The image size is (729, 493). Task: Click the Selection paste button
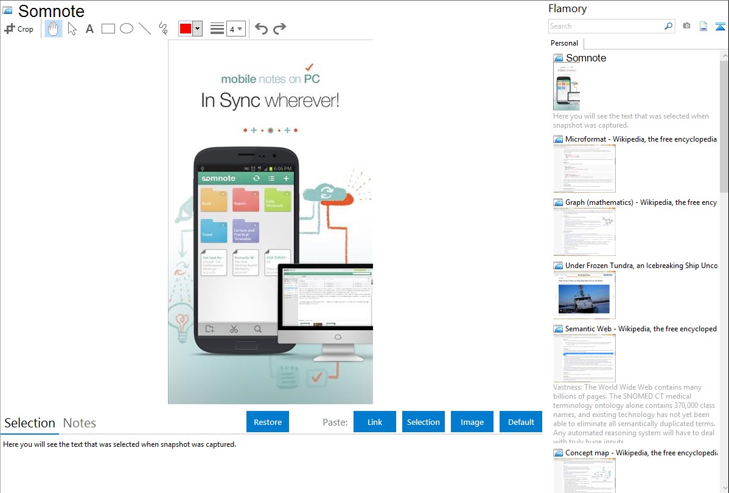(424, 422)
